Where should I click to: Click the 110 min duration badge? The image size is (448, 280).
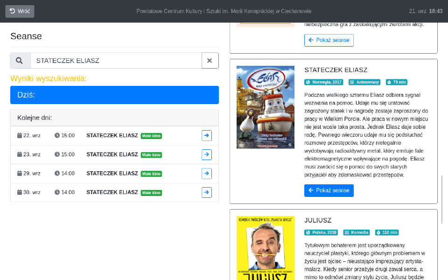click(387, 232)
